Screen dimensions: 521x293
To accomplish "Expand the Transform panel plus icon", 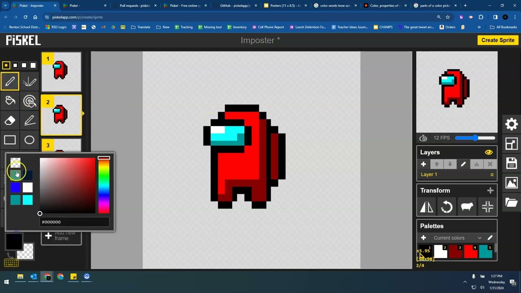I will pos(490,190).
